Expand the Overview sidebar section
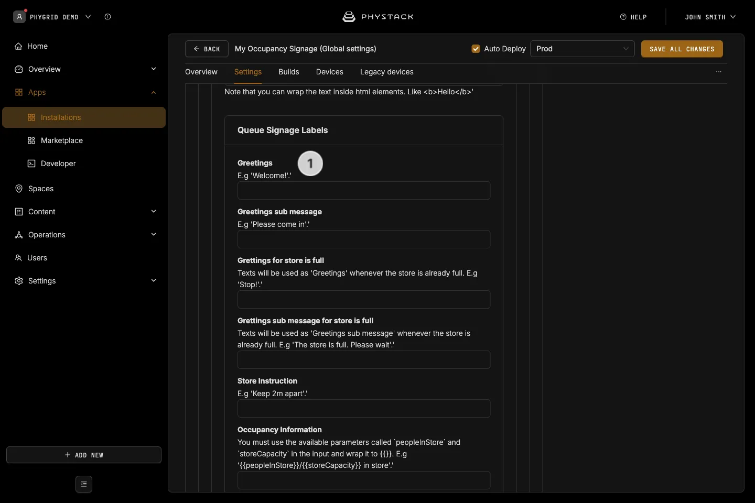This screenshot has height=503, width=755. 154,69
